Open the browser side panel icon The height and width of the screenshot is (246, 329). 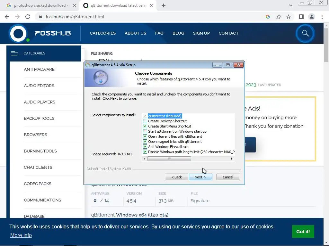point(301,17)
